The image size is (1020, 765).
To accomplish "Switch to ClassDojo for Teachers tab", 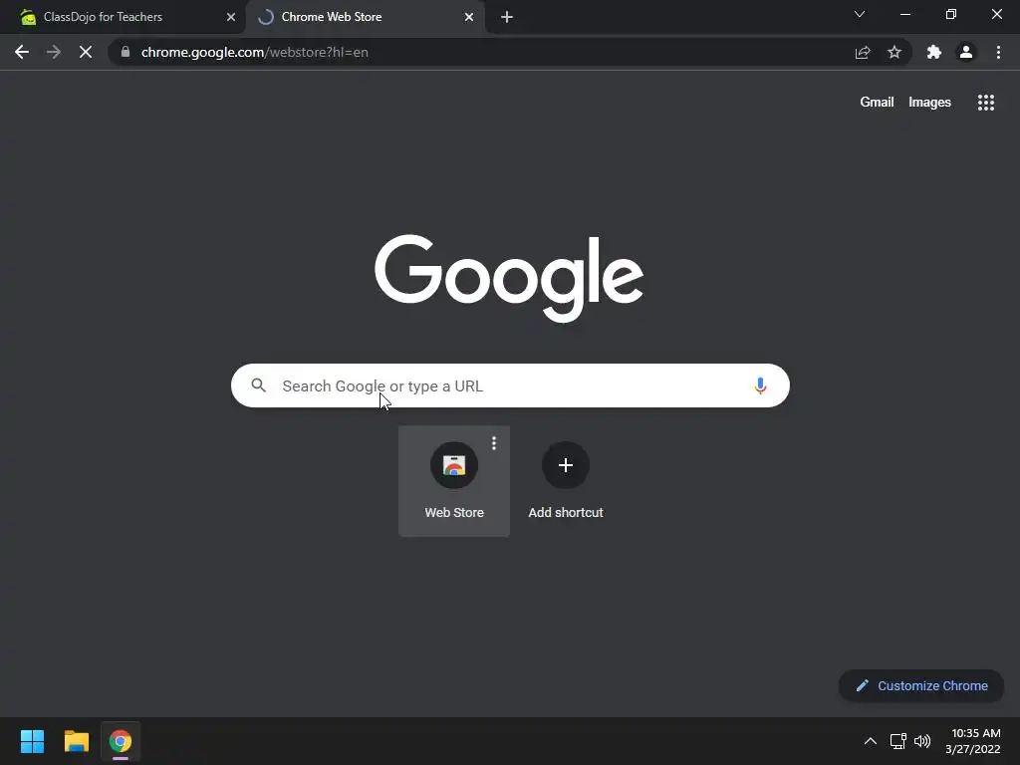I will click(x=123, y=17).
